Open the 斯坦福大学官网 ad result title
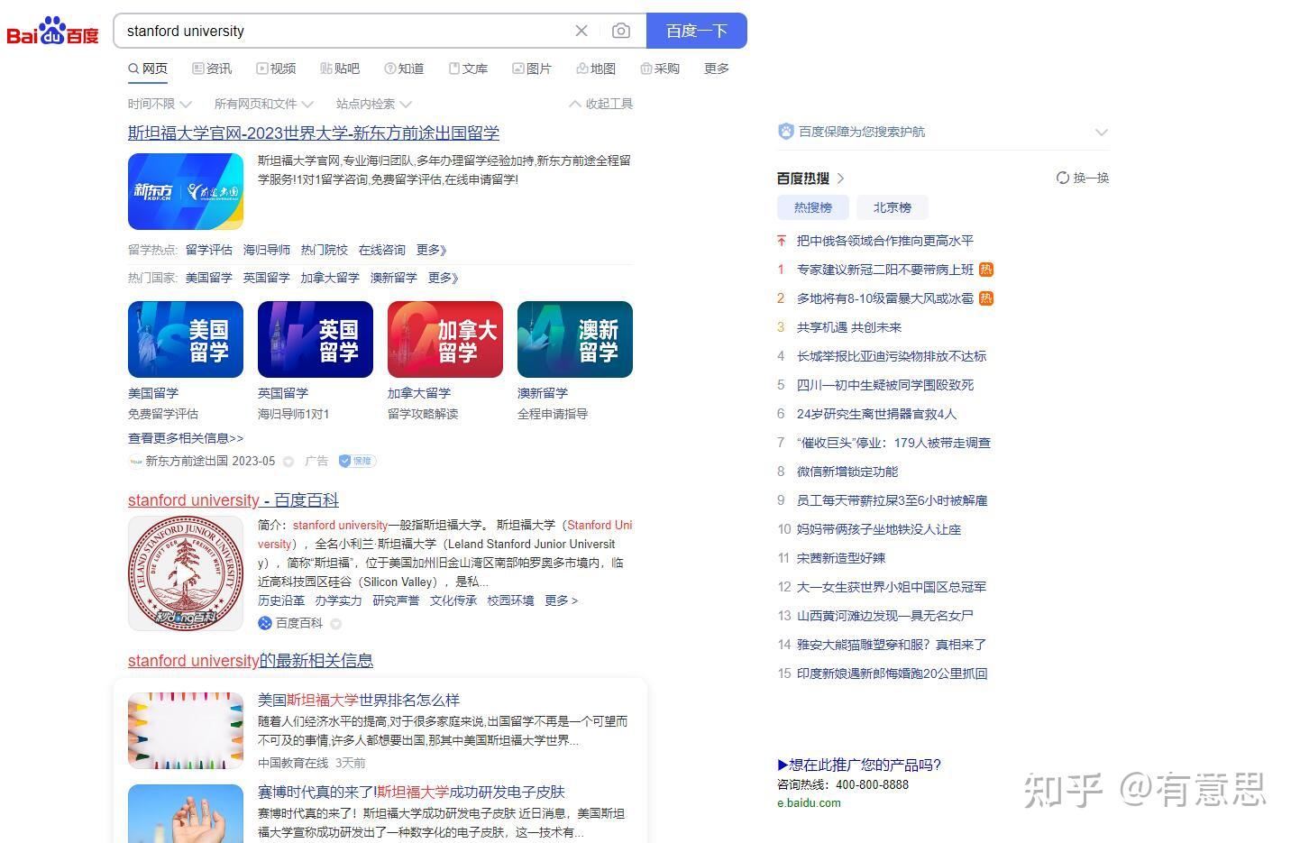Viewport: 1300px width, 843px height. pyautogui.click(x=314, y=133)
